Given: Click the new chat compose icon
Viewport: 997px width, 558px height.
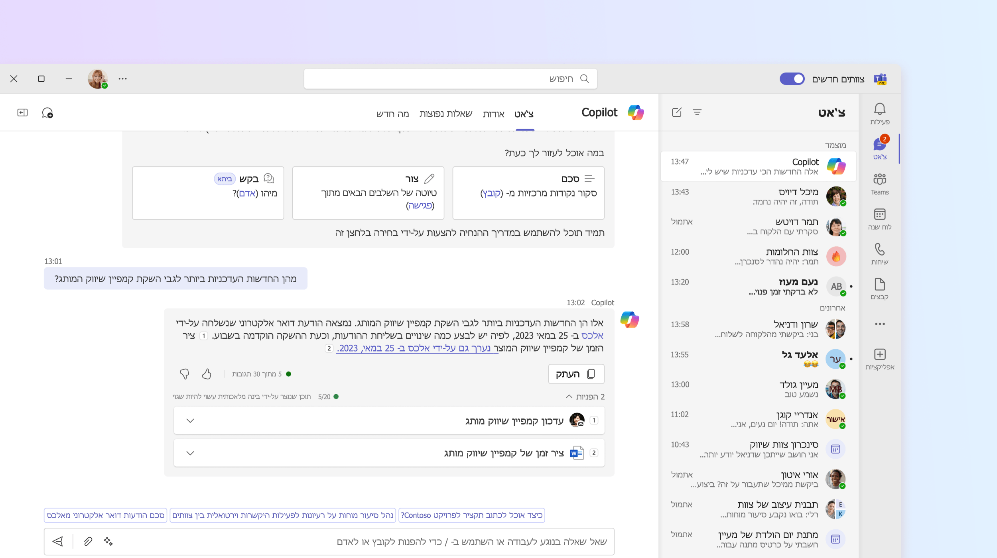Looking at the screenshot, I should click(x=677, y=112).
